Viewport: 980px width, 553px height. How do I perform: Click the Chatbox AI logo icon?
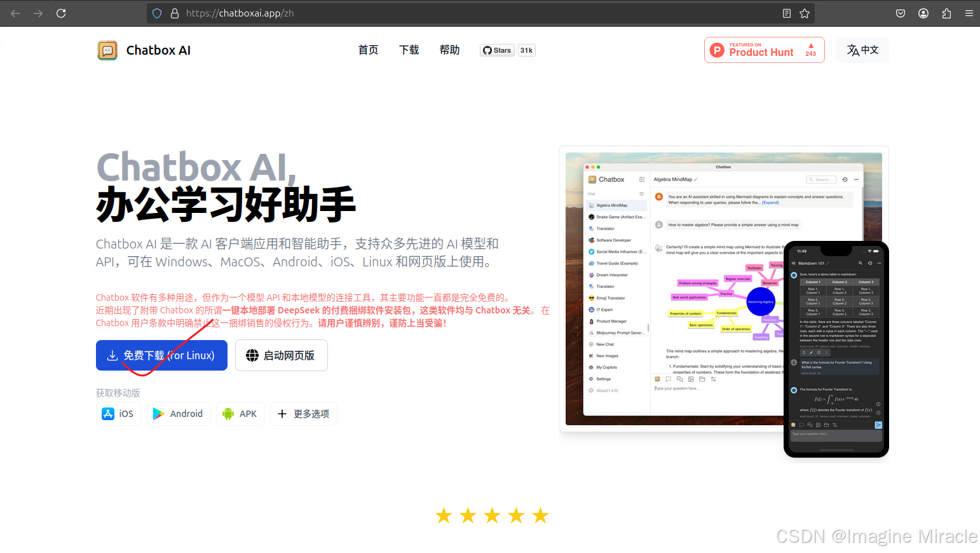(107, 50)
